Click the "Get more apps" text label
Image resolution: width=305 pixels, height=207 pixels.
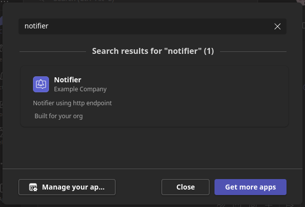(x=250, y=187)
